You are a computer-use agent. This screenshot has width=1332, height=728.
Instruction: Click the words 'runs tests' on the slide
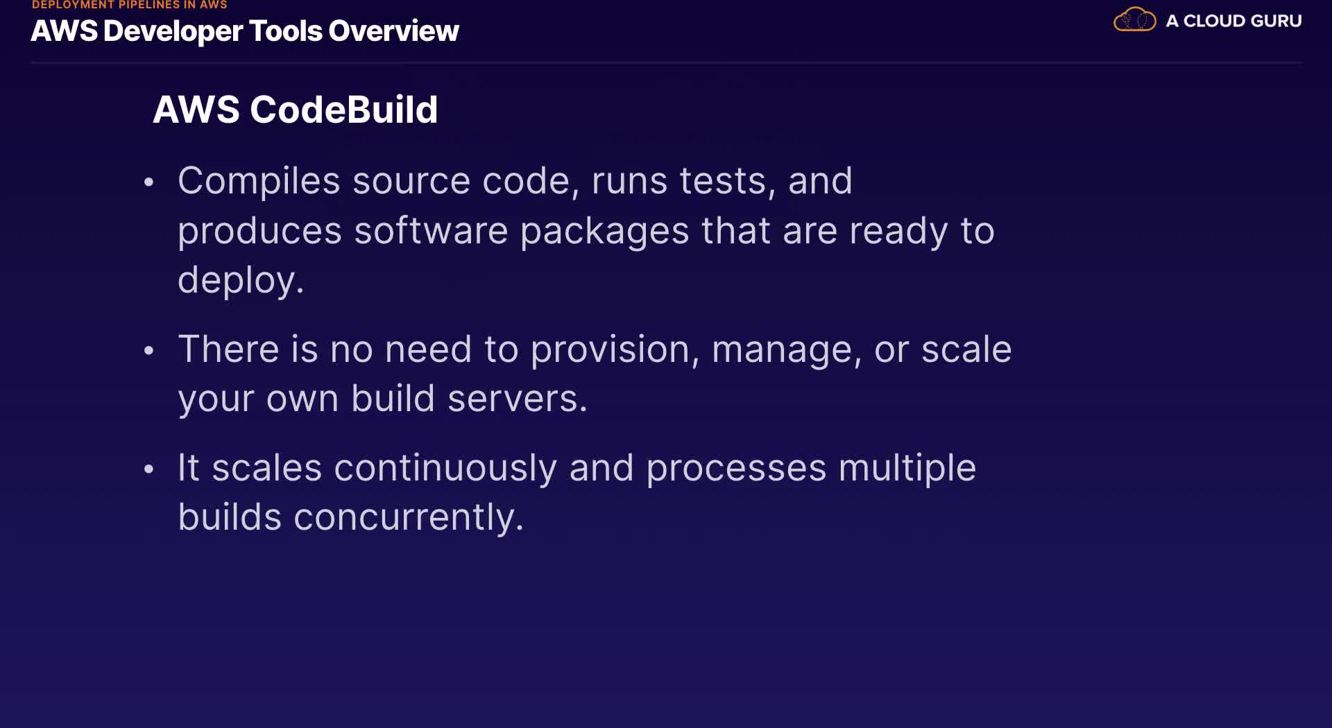click(678, 181)
